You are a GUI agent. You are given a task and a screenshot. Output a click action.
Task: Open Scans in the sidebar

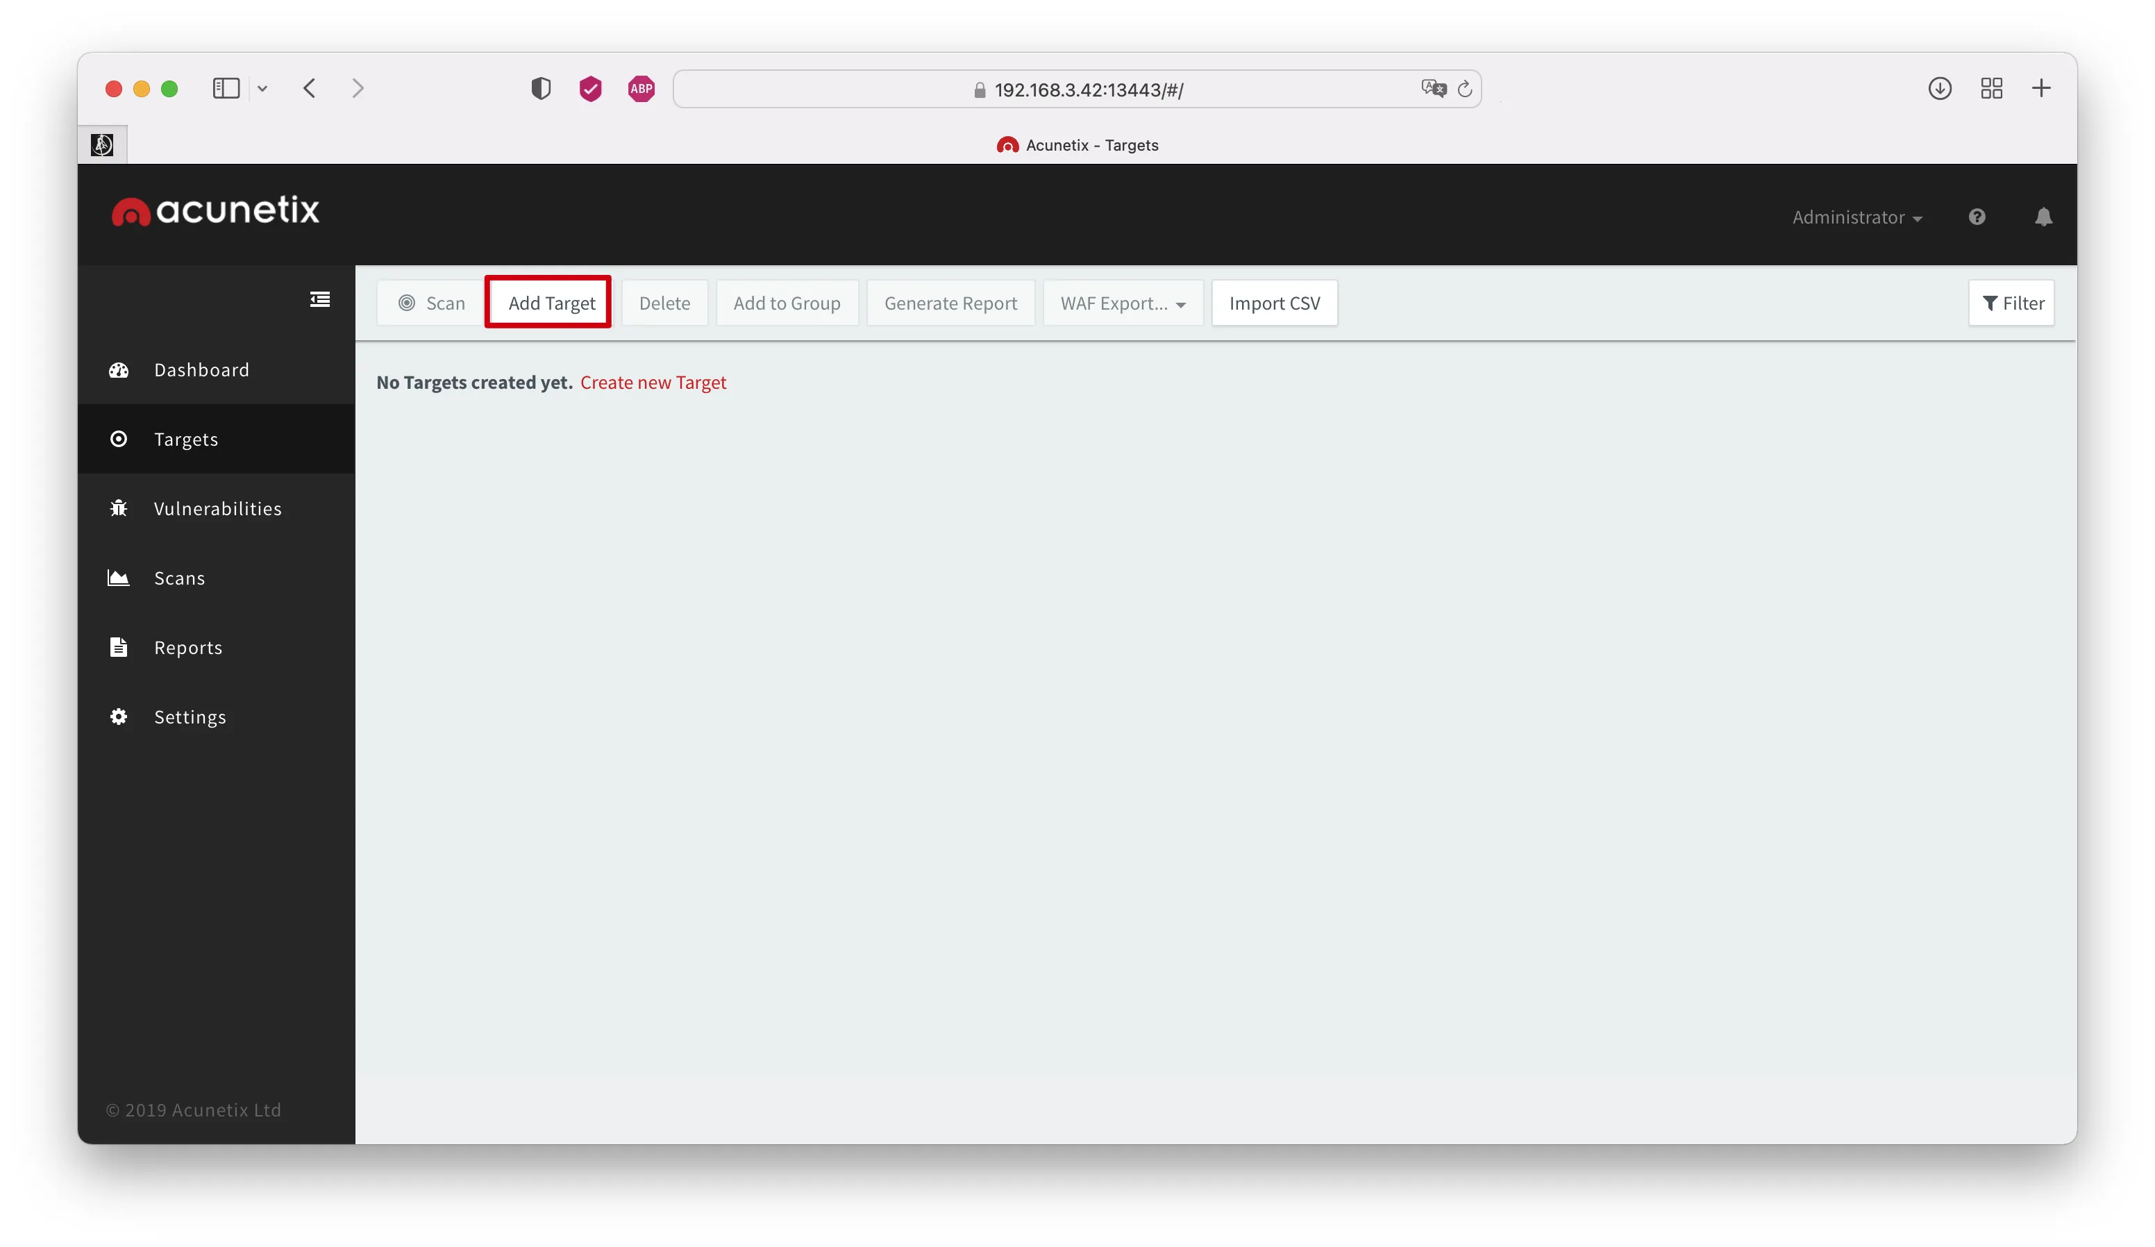217,578
